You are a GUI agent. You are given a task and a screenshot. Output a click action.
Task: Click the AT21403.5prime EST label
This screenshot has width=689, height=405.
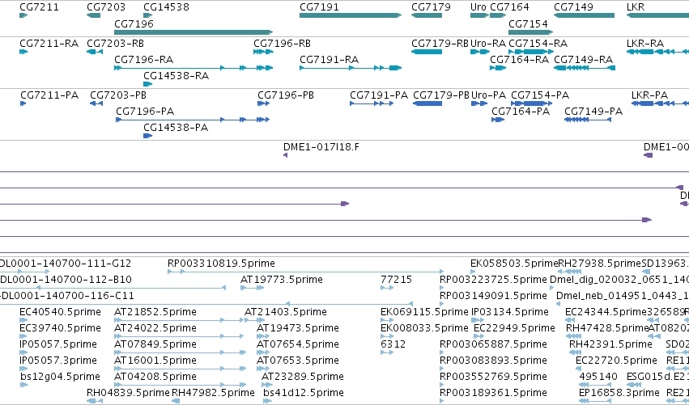(x=286, y=312)
